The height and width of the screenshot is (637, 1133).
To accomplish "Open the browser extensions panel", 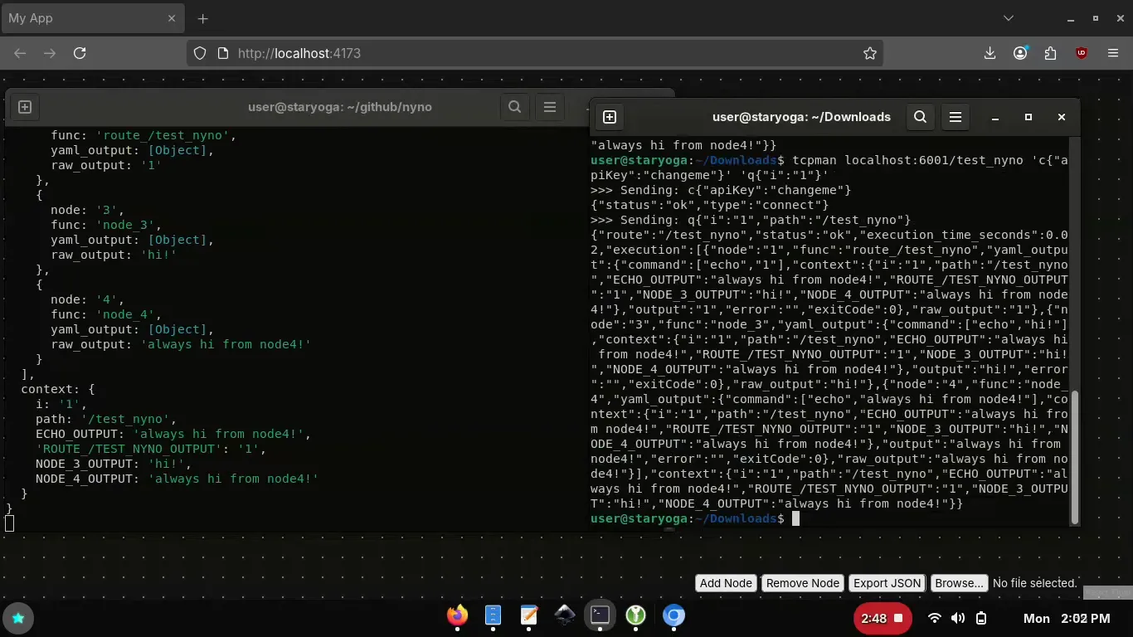I will [1051, 53].
